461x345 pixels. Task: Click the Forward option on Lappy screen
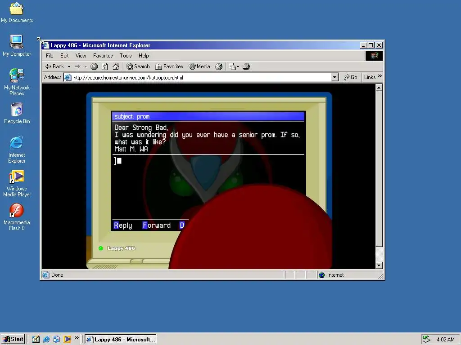click(156, 226)
